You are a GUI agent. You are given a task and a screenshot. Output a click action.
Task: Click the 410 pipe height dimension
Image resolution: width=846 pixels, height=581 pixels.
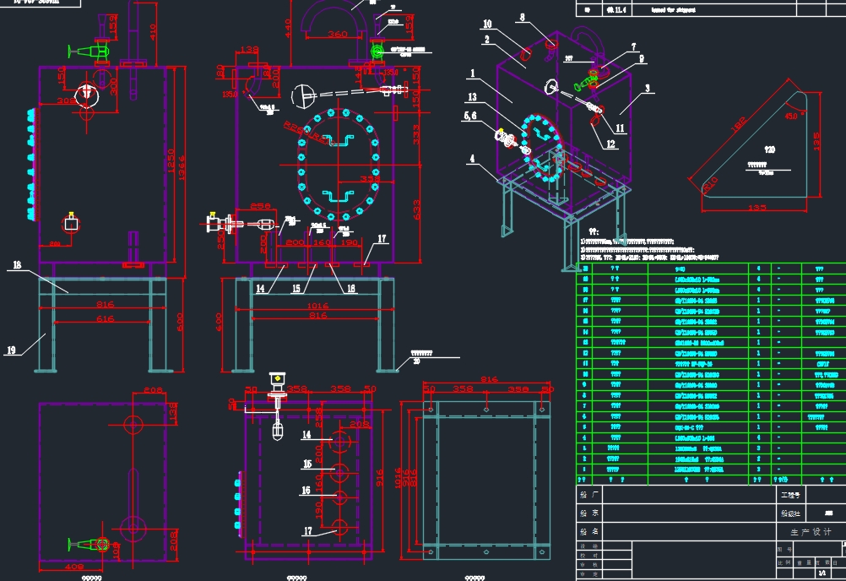coord(153,32)
